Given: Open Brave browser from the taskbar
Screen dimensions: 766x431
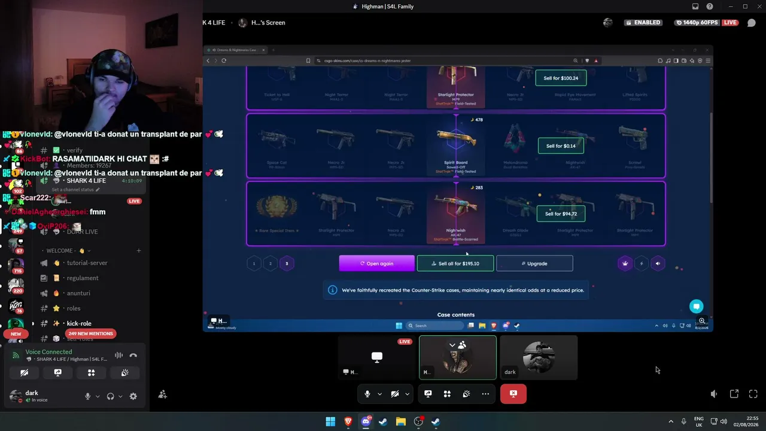Looking at the screenshot, I should pos(348,422).
